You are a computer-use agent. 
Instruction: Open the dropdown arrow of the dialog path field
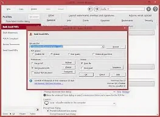(103, 47)
